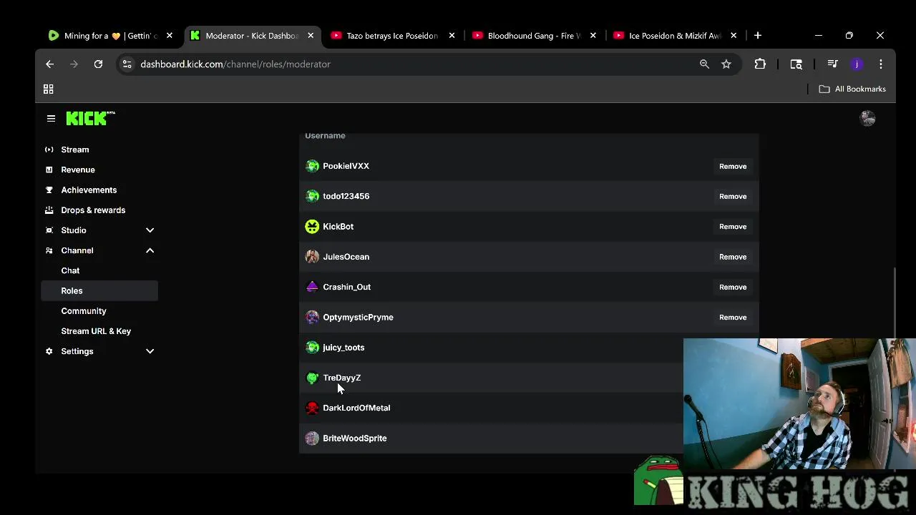Go back to previous page

[49, 64]
